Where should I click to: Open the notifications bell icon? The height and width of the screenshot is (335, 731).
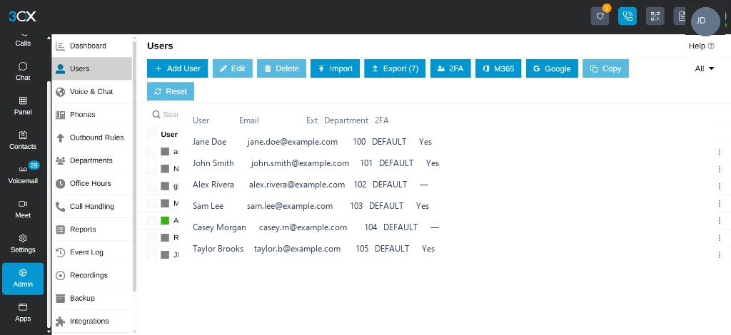coord(600,16)
